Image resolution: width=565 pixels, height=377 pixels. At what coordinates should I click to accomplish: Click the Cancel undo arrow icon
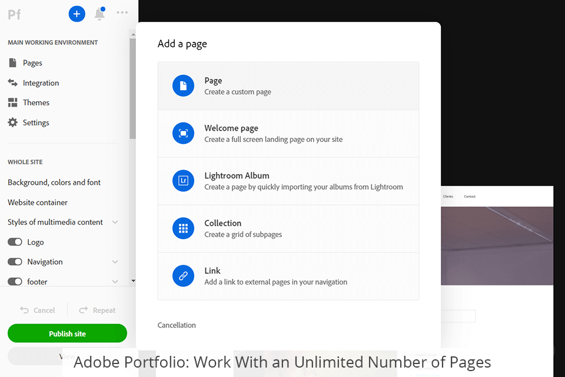(24, 310)
